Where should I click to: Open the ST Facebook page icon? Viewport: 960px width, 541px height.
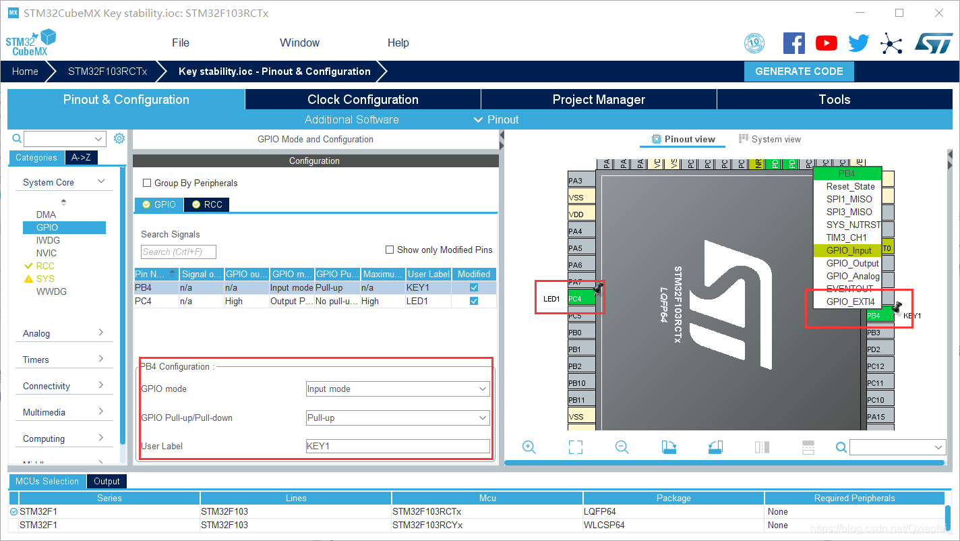click(x=794, y=43)
